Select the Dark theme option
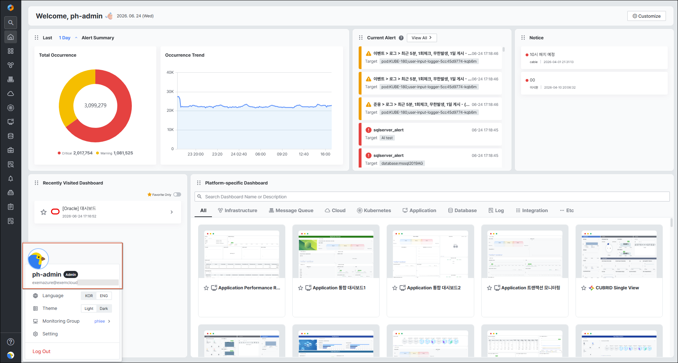Viewport: 678px width, 363px height. pos(104,308)
